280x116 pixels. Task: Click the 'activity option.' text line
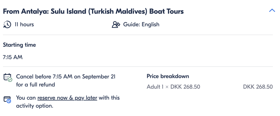pos(35,106)
